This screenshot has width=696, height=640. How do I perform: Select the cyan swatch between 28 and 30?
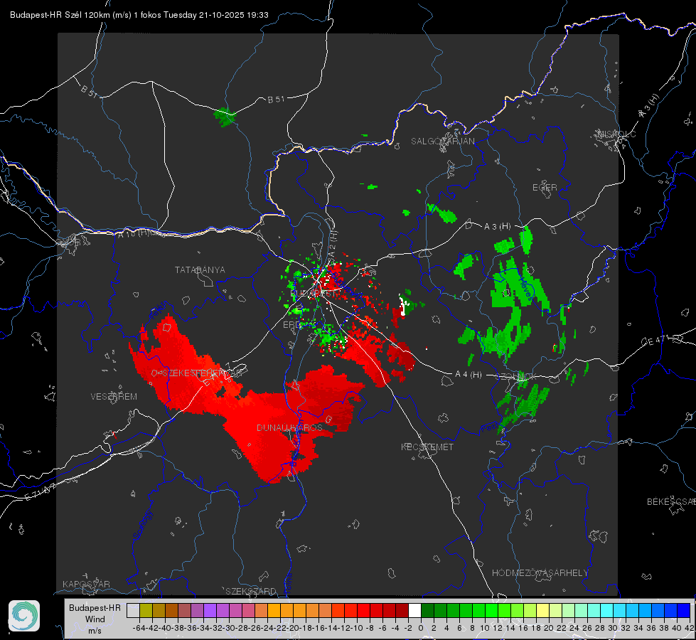coord(607,610)
